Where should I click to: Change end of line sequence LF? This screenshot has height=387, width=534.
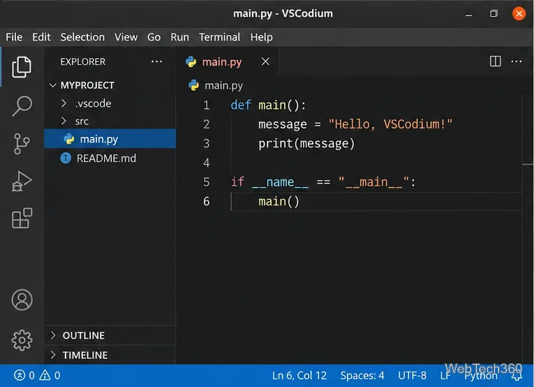coord(445,375)
